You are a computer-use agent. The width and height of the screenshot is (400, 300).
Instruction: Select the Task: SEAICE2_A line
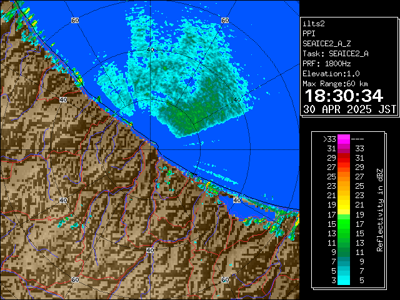tap(336, 54)
